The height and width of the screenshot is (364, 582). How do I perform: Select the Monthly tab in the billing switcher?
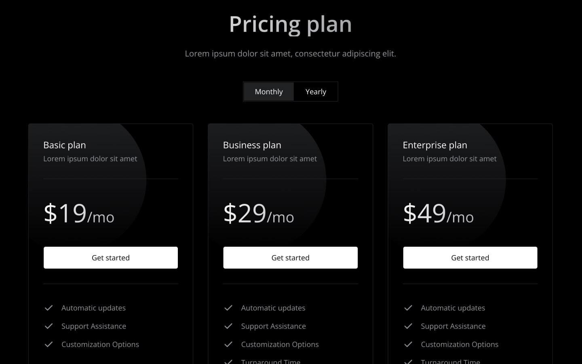click(x=268, y=91)
